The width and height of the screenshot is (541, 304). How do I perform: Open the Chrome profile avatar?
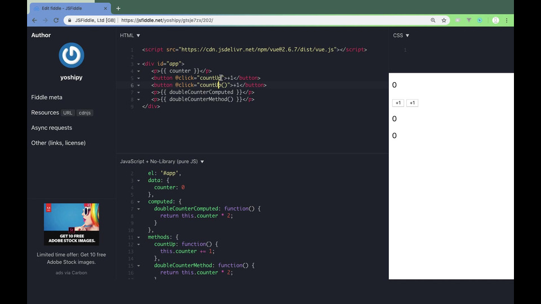click(x=495, y=20)
